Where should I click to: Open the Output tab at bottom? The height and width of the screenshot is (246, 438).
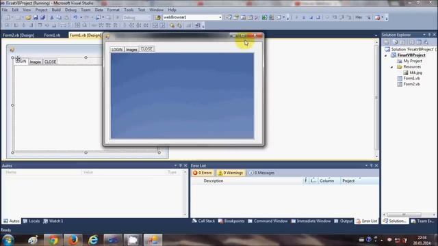tap(344, 221)
